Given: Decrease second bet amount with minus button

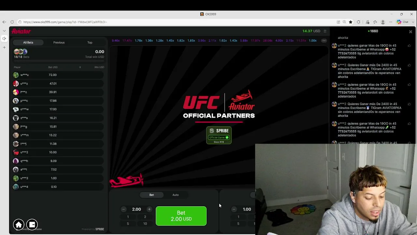Looking at the screenshot, I should coord(234,209).
